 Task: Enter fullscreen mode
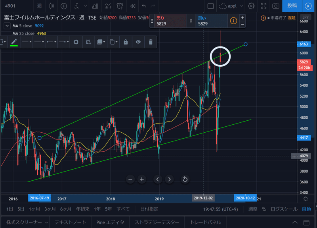(x=264, y=6)
